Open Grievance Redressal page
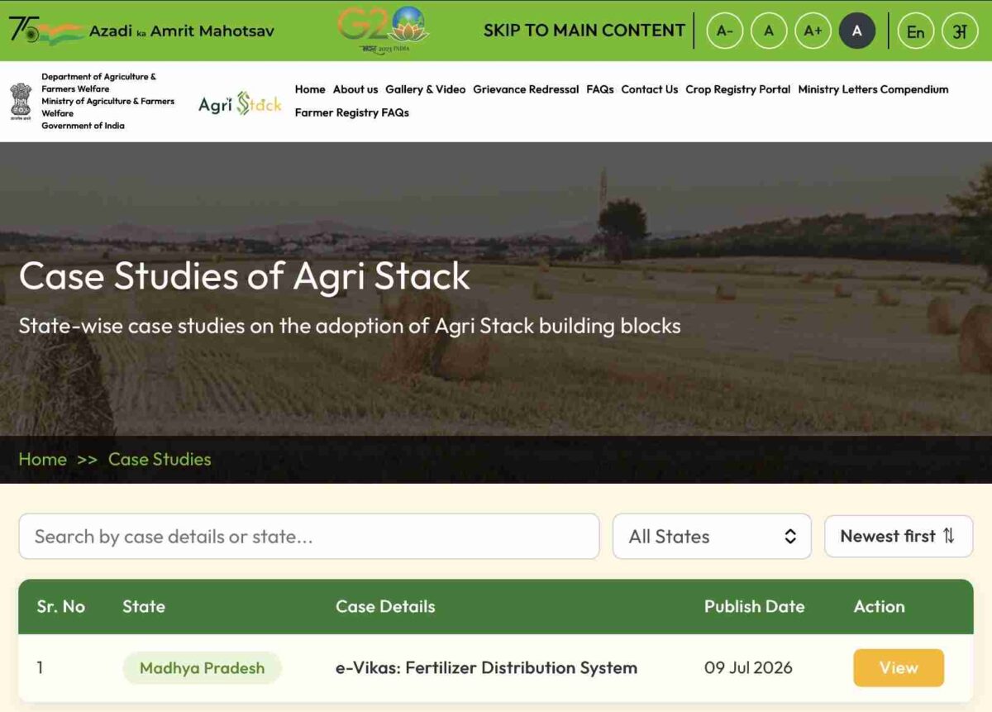Viewport: 992px width, 712px height. (x=526, y=89)
